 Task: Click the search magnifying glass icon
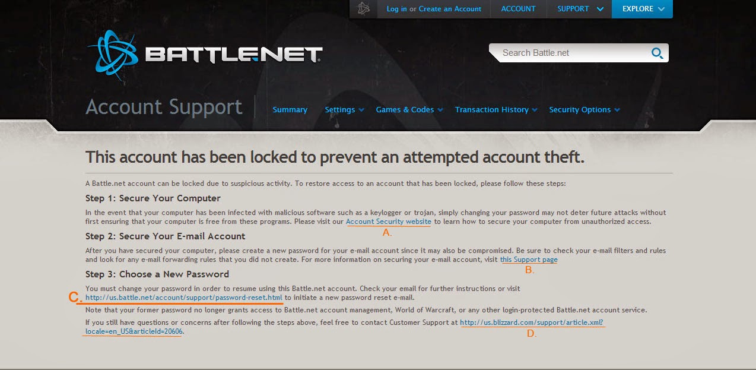tap(657, 53)
